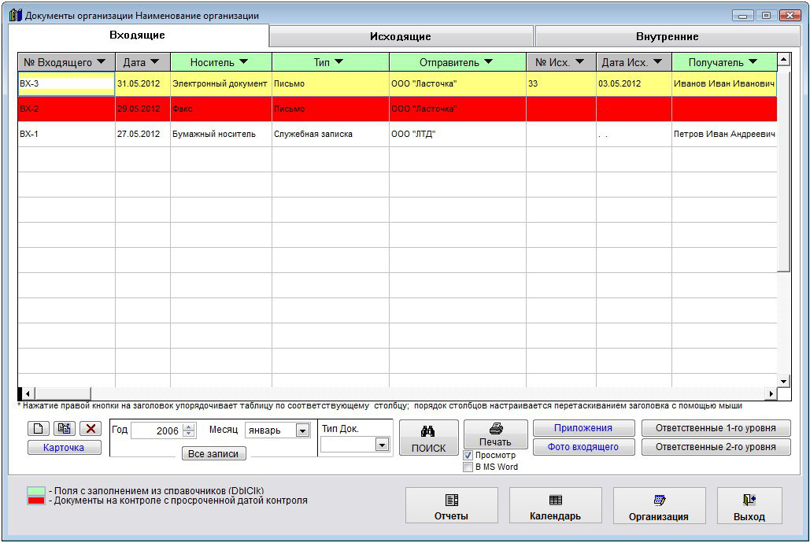Image resolution: width=810 pixels, height=543 pixels.
Task: Open Организация settings
Action: (x=659, y=506)
